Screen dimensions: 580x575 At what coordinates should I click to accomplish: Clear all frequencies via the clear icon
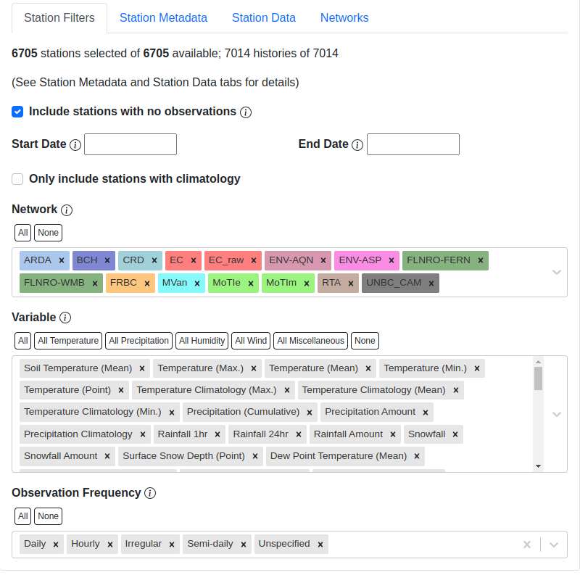click(526, 544)
